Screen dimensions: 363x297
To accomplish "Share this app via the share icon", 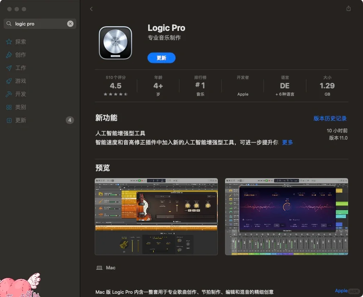I will click(x=348, y=9).
